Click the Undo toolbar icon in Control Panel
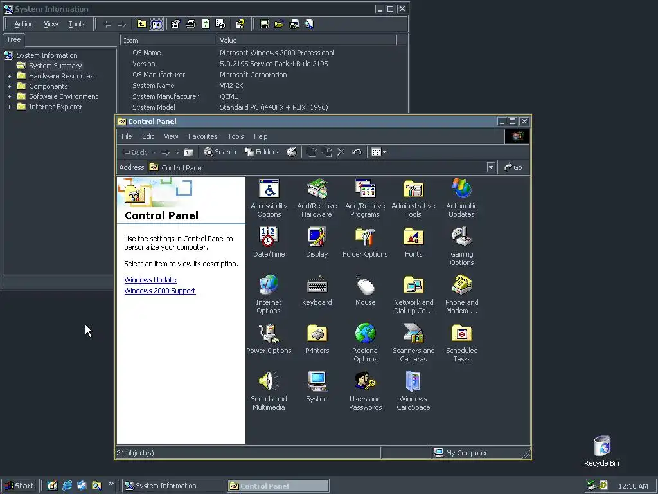Viewport: 658px width, 494px height. coord(357,152)
